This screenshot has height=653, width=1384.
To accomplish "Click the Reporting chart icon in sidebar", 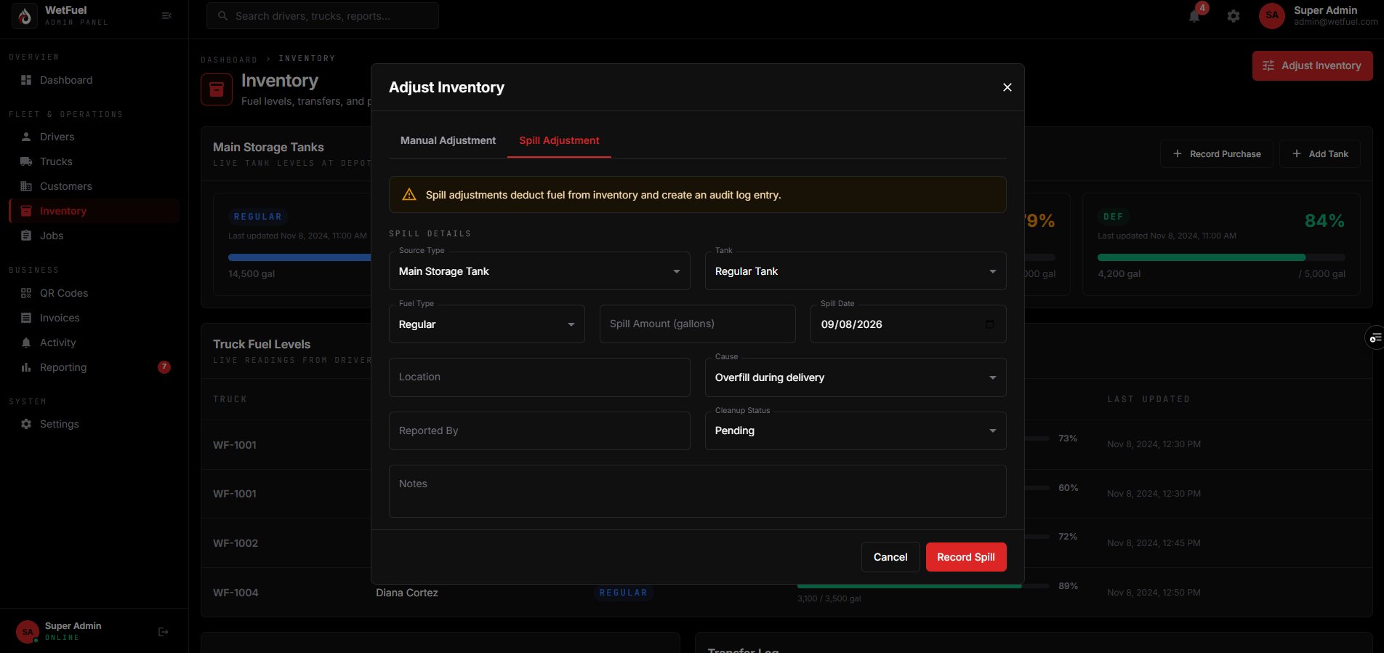I will tap(26, 367).
